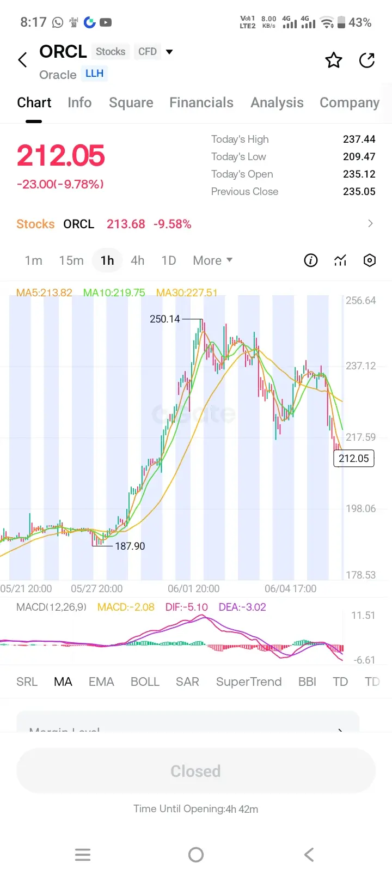Image resolution: width=392 pixels, height=876 pixels.
Task: Tap Android home button
Action: 196,854
